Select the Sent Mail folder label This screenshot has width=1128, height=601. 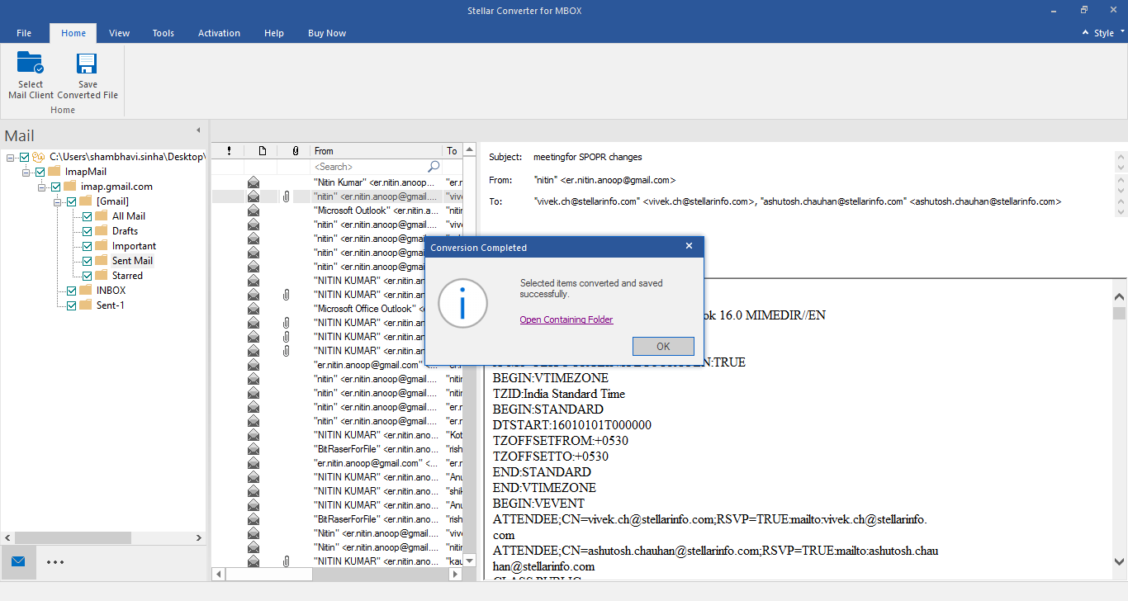(x=132, y=261)
